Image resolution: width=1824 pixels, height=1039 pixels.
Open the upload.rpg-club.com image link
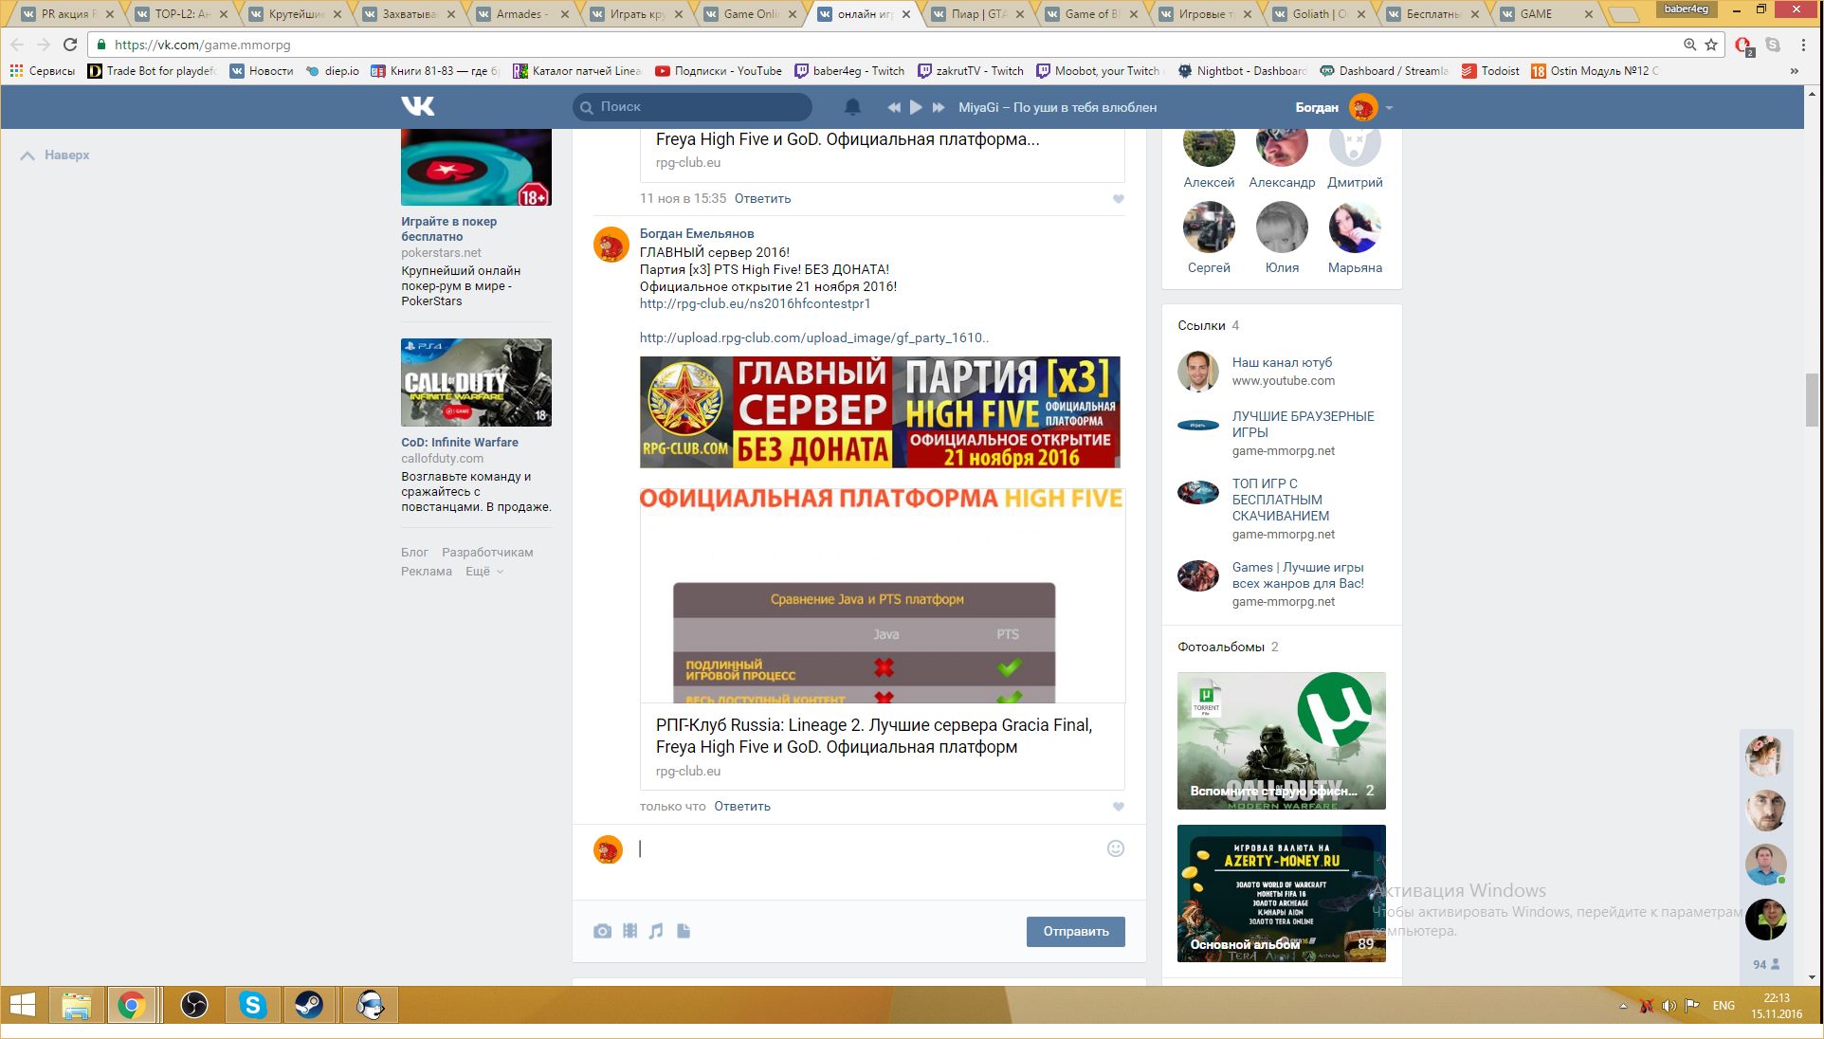pyautogui.click(x=813, y=338)
